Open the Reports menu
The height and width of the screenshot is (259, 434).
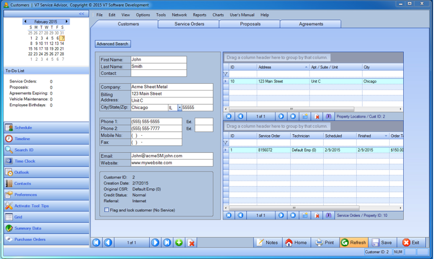(x=200, y=15)
